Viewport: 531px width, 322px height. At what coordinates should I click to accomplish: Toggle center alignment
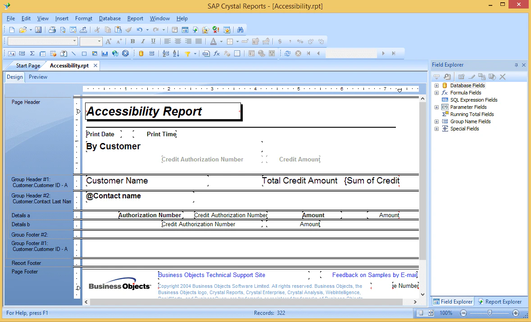[178, 41]
